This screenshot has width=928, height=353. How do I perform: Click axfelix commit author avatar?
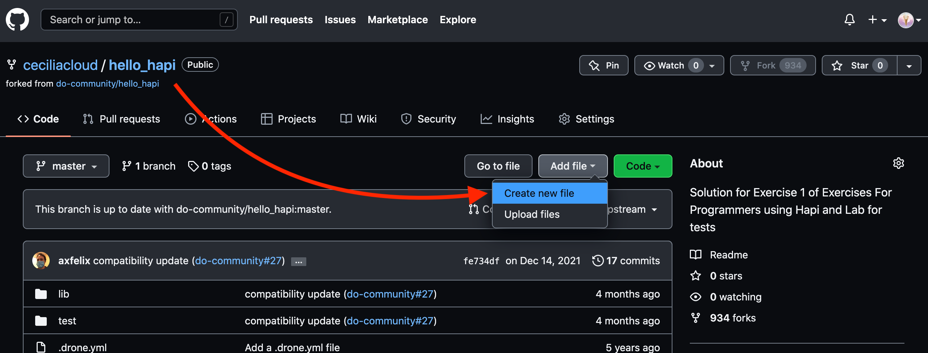(41, 261)
